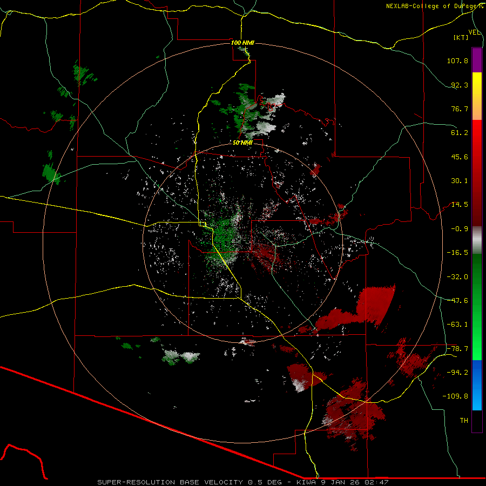Click the 61.2 velocity scale value
This screenshot has height=486, width=486.
460,133
